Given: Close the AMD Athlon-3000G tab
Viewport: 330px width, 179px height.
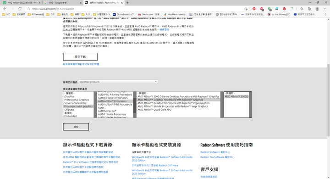Looking at the screenshot, I should coord(39,3).
